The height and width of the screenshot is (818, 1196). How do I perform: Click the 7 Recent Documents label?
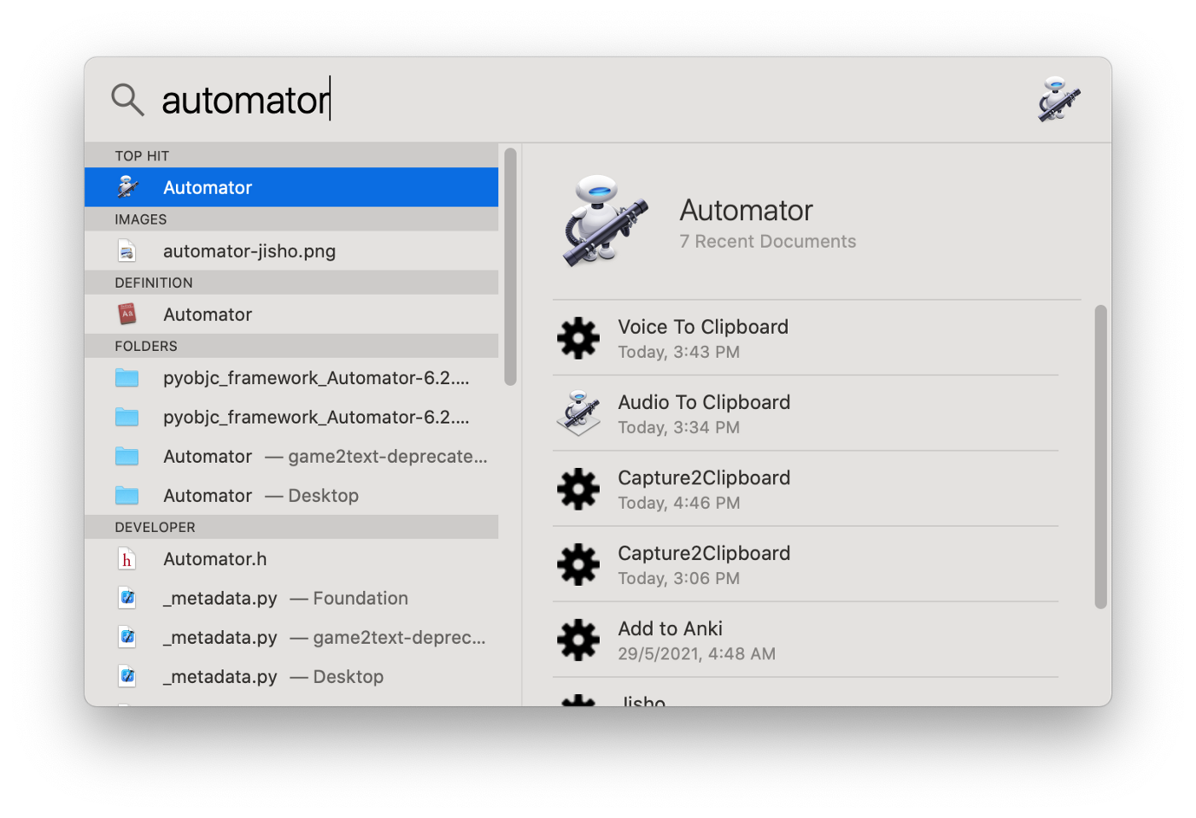pyautogui.click(x=767, y=242)
